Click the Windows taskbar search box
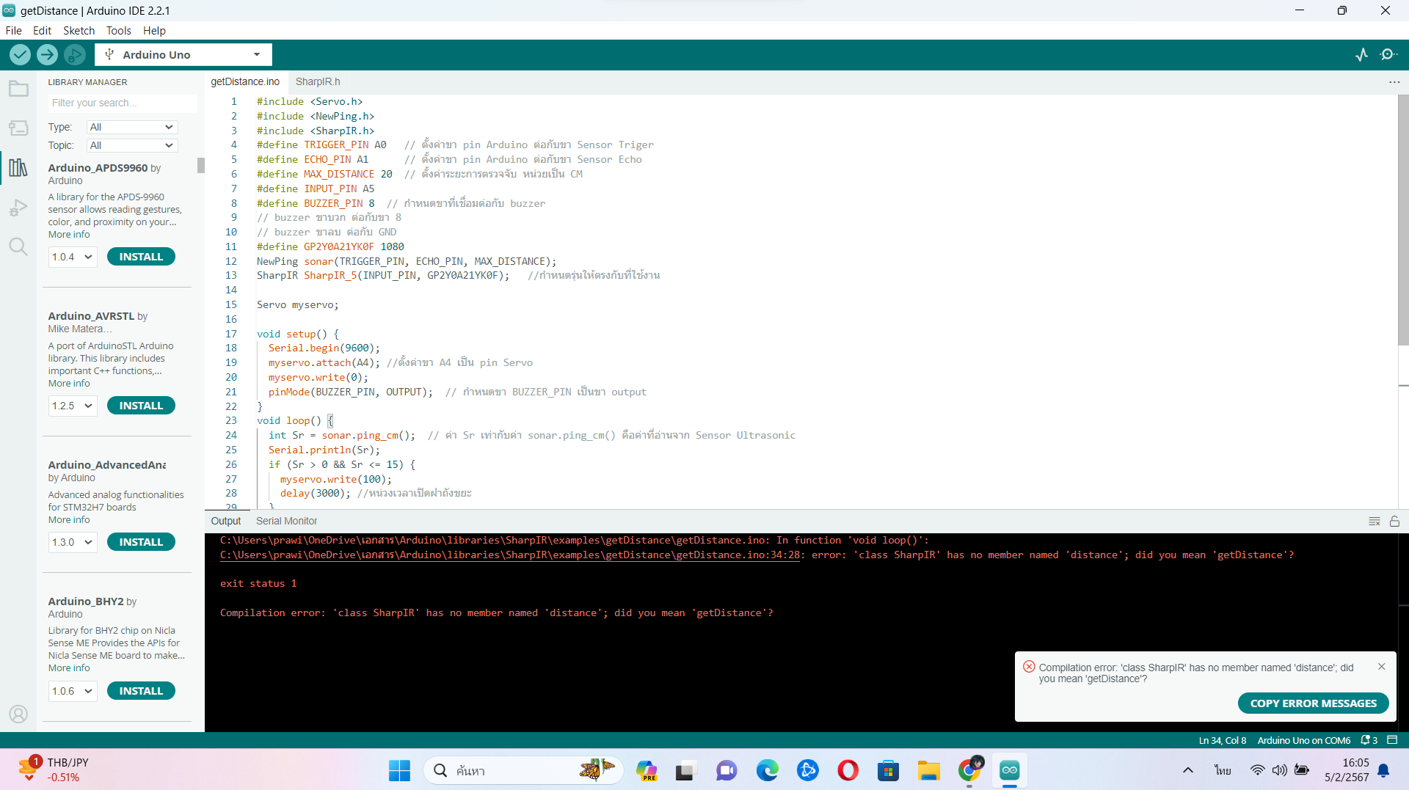Viewport: 1409px width, 790px height. point(523,770)
